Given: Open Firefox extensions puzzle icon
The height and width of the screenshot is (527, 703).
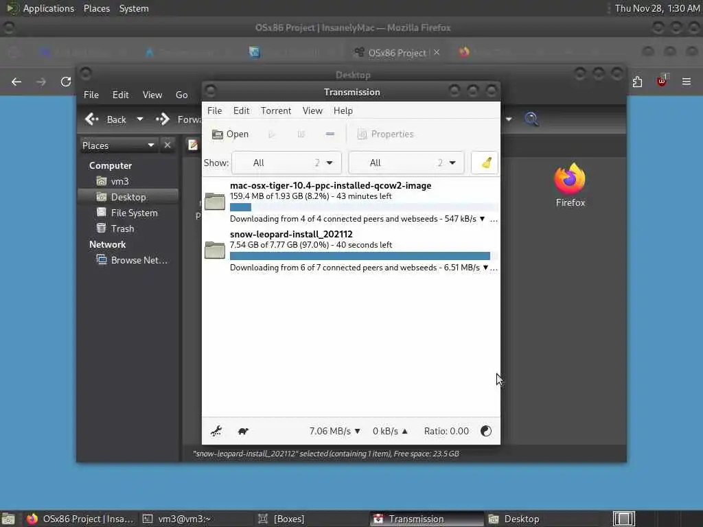Looking at the screenshot, I should click(637, 82).
